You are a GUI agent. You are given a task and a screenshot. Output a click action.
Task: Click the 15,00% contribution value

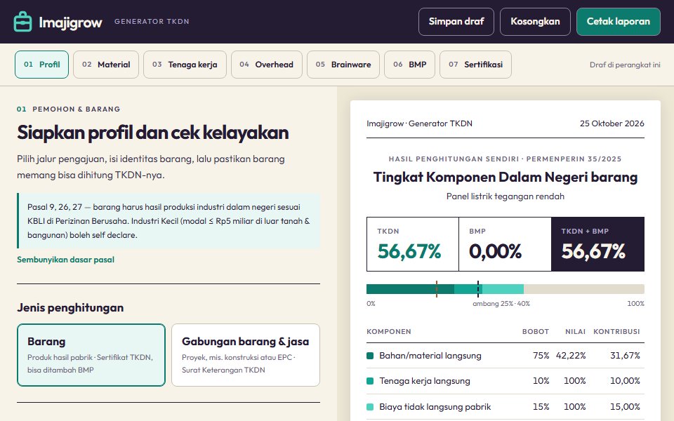[625, 407]
